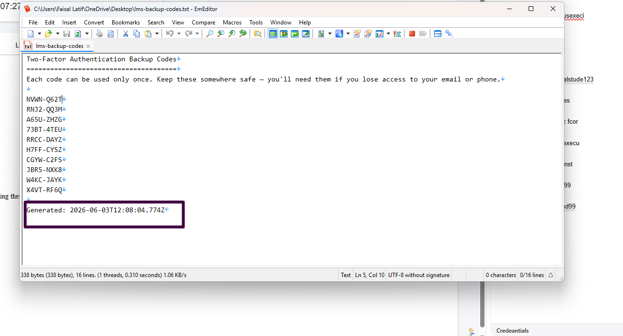This screenshot has width=623, height=336.
Task: Click backup code X4VT-RF6Q
Action: click(x=44, y=190)
